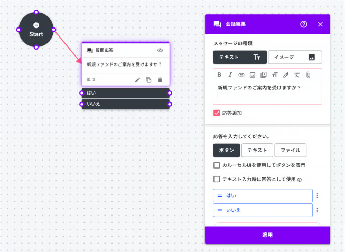345x252 pixels.
Task: Uncheck the 応答追加 checkbox
Action: [x=217, y=113]
